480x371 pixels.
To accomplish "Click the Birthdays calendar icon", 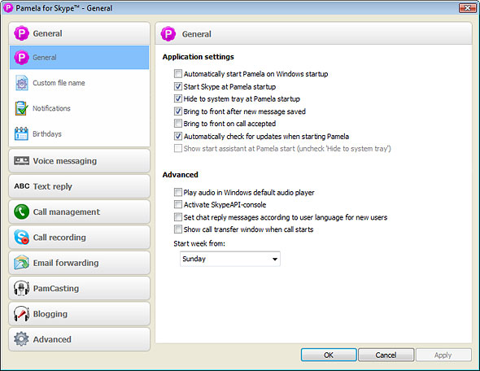I will [21, 133].
